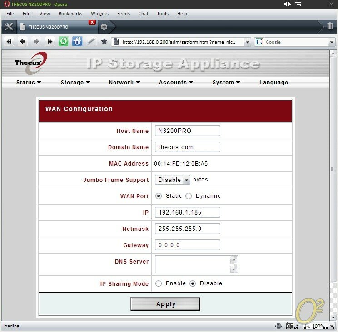Open the Tools menu

pyautogui.click(x=163, y=14)
